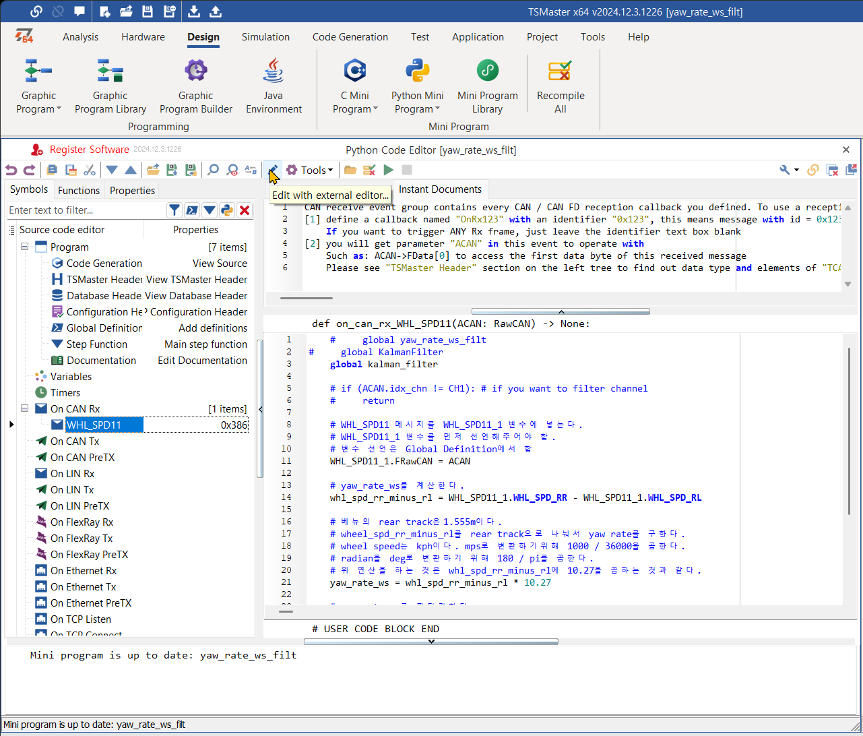This screenshot has height=736, width=863.
Task: Click the new project icon in title bar
Action: [x=104, y=11]
